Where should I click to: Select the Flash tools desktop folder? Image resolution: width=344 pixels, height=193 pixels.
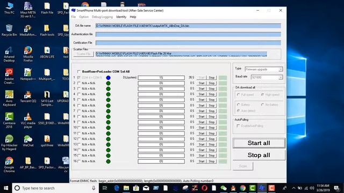pos(47,31)
